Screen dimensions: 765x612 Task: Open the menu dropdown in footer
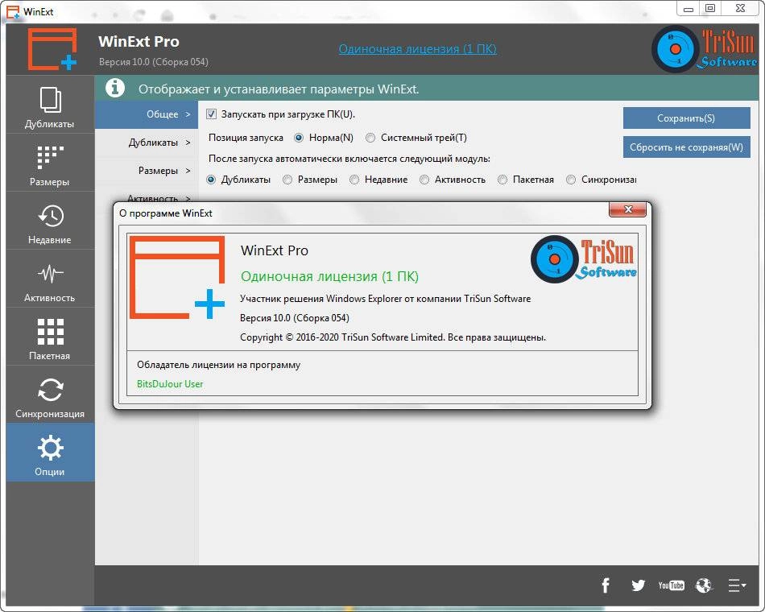tap(737, 585)
